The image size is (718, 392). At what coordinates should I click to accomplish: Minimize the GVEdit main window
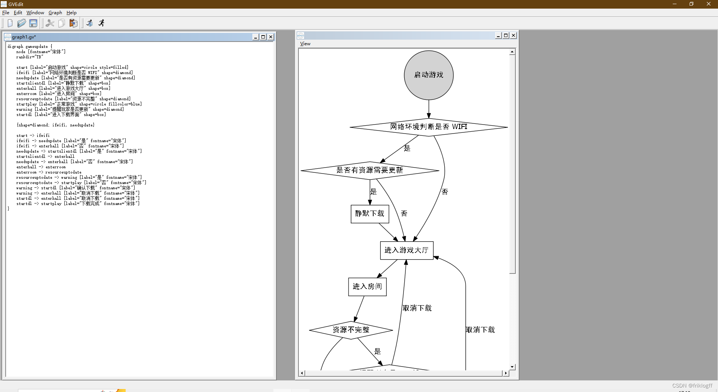coord(675,4)
